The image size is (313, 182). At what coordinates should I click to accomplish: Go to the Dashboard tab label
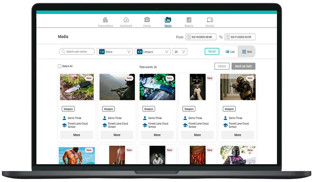(x=126, y=26)
